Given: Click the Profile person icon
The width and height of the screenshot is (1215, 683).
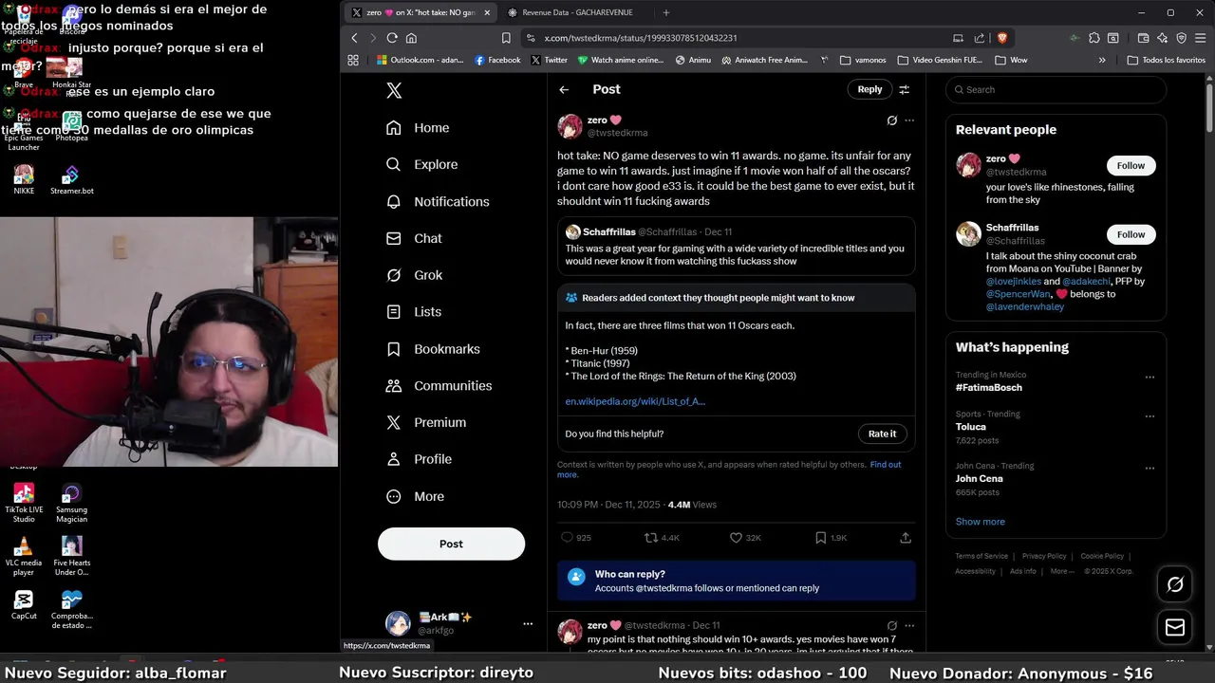Looking at the screenshot, I should coord(394,459).
